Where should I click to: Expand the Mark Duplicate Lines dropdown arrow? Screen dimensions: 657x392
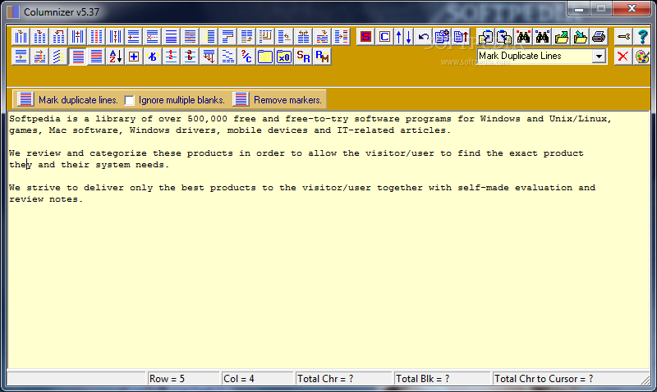click(x=600, y=56)
